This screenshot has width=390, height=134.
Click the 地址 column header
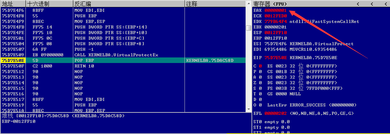(13, 4)
